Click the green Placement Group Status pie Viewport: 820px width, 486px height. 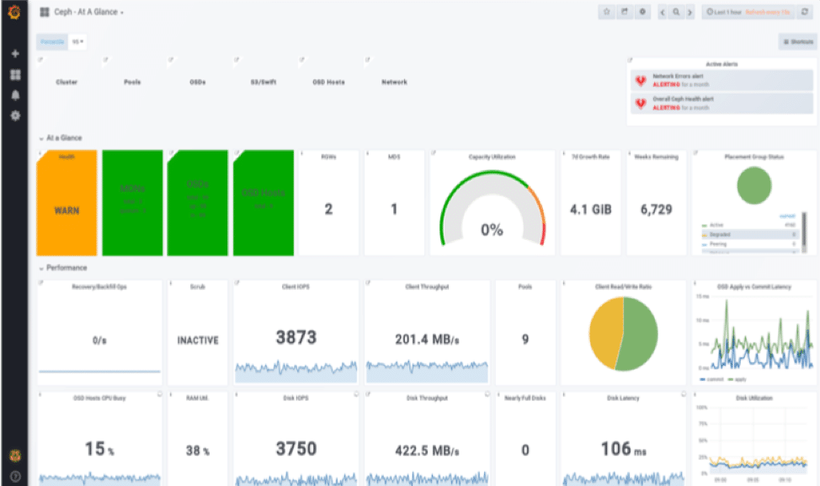(x=754, y=185)
